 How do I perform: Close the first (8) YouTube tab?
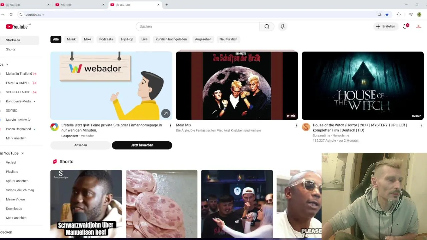point(48,5)
